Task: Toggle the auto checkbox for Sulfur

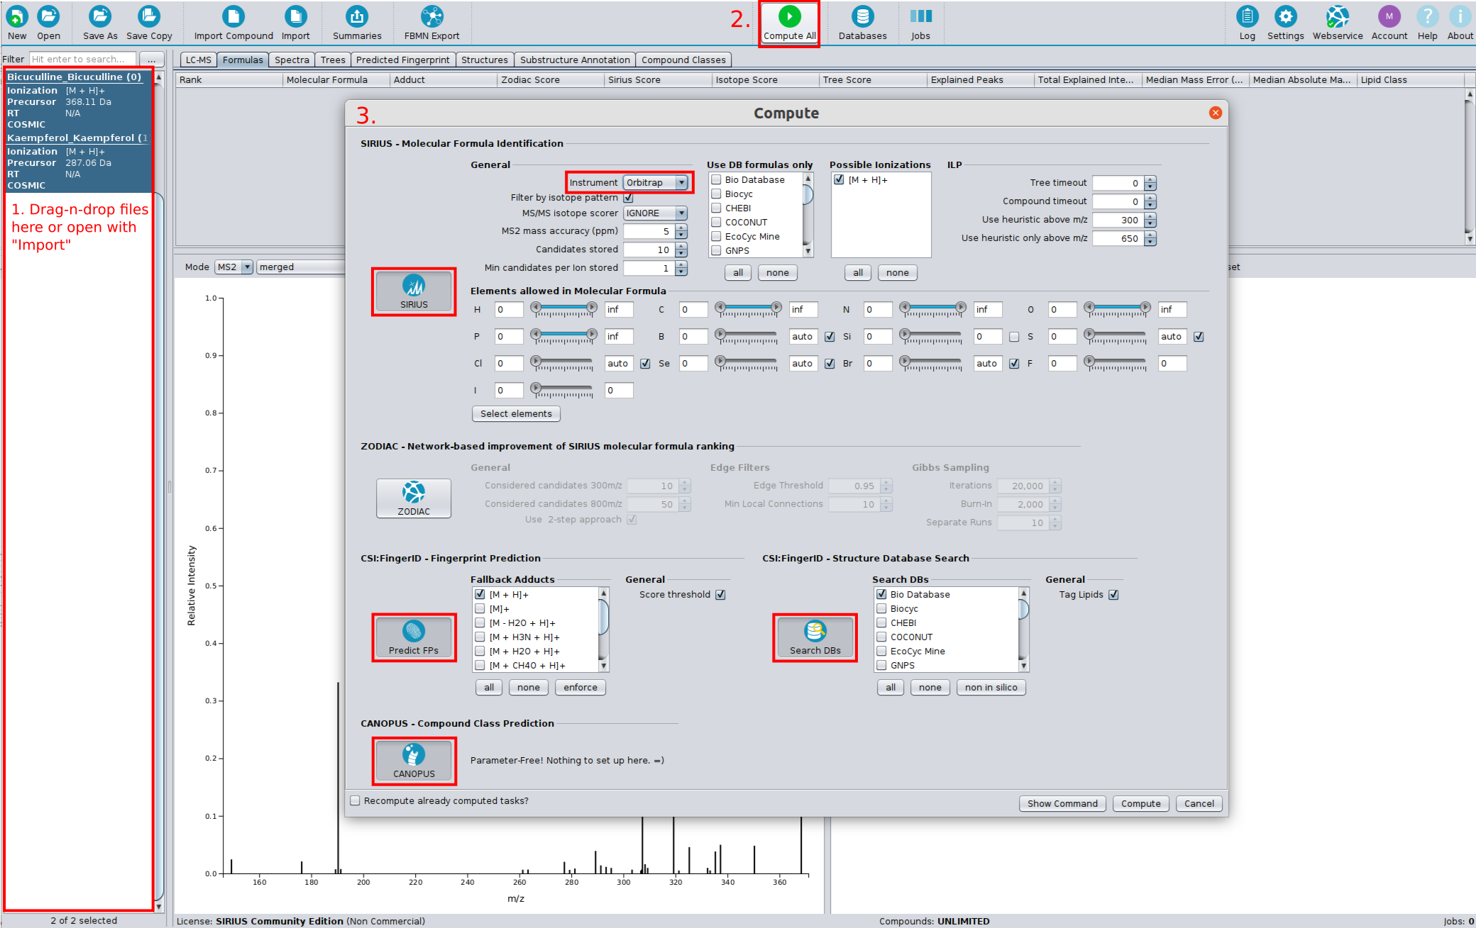Action: (1199, 337)
